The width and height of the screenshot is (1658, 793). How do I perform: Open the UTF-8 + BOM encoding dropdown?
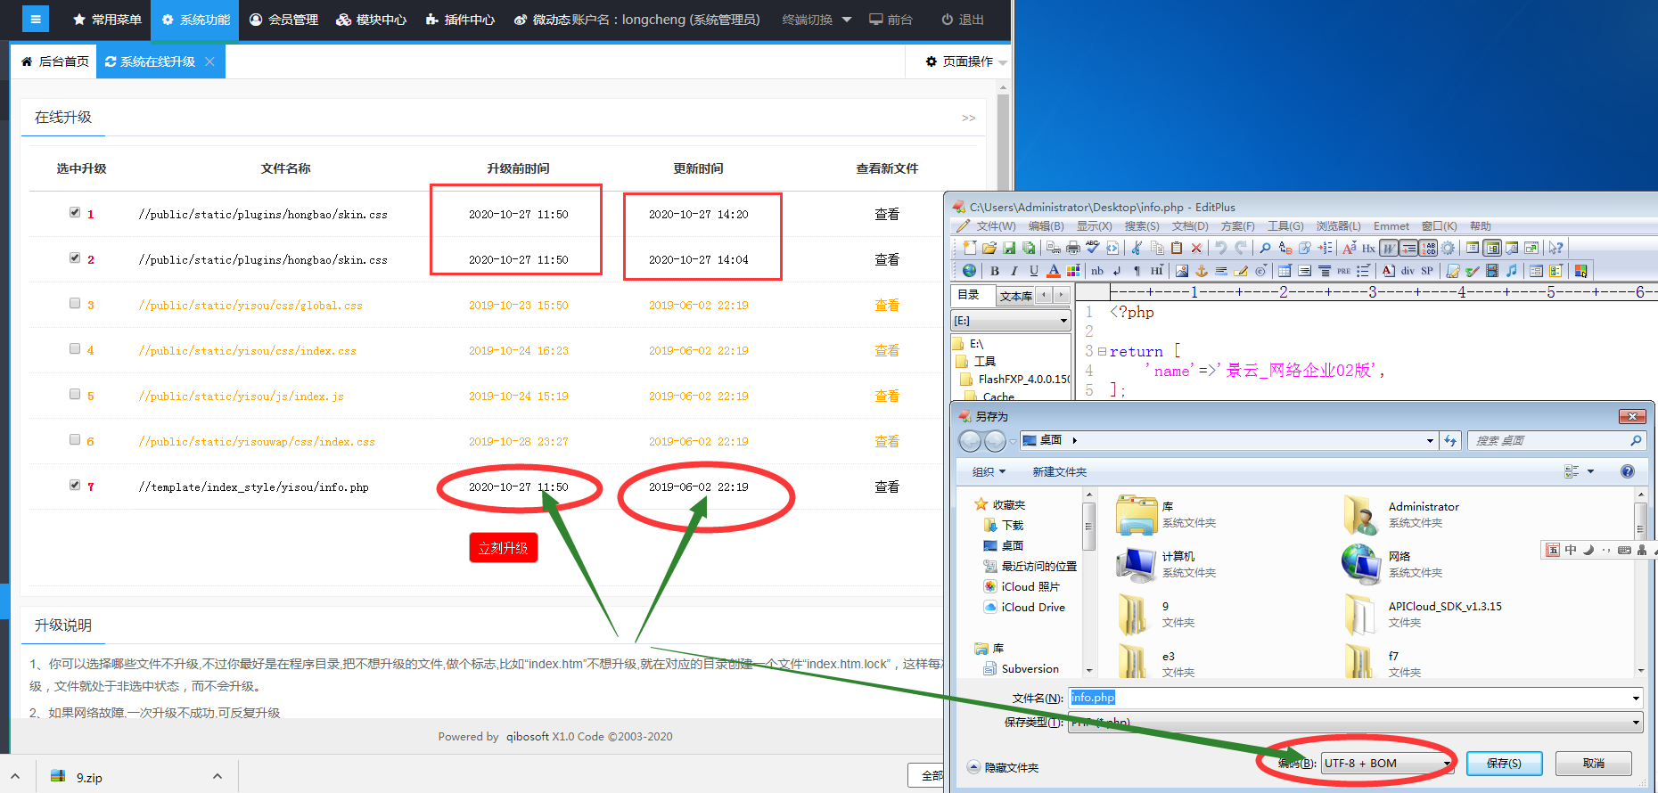click(1386, 764)
